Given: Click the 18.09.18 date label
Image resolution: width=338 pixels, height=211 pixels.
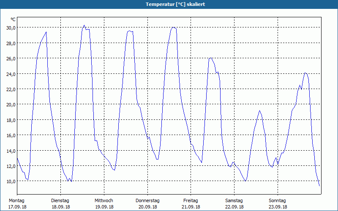Looking at the screenshot, I should 61,207.
